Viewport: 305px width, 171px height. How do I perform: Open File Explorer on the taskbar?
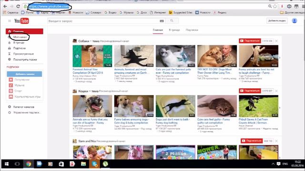pyautogui.click(x=83, y=164)
